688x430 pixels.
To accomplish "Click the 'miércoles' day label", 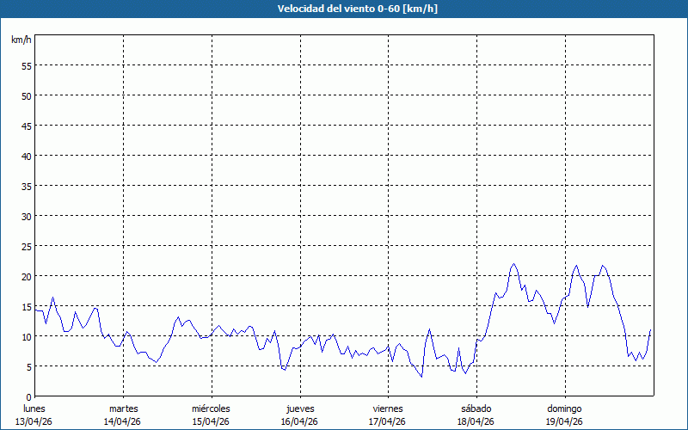I will 211,408.
